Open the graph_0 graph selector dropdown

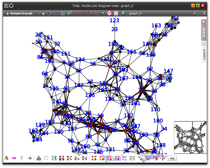pyautogui.click(x=162, y=13)
